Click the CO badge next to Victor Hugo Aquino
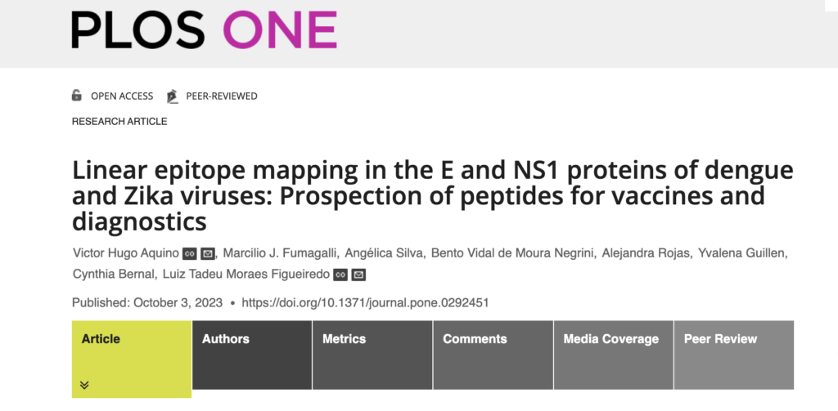Screen dimensions: 838x411 190,253
